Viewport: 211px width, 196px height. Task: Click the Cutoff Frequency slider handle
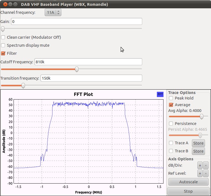pyautogui.click(x=77, y=69)
